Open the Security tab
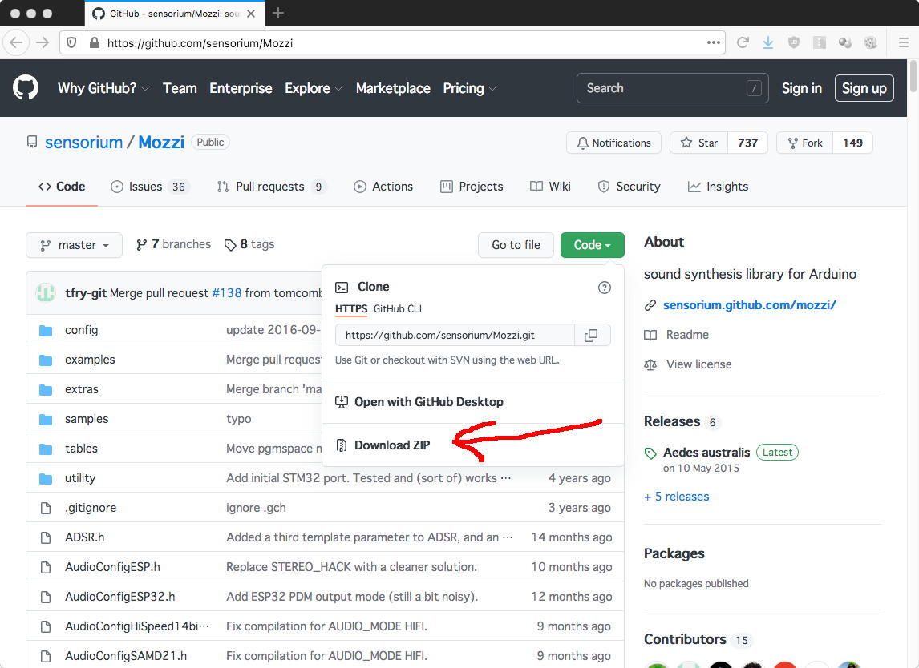This screenshot has height=668, width=919. pyautogui.click(x=629, y=186)
